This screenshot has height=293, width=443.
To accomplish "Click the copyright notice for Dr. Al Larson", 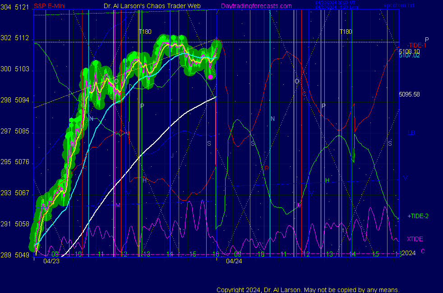I will pyautogui.click(x=308, y=290).
